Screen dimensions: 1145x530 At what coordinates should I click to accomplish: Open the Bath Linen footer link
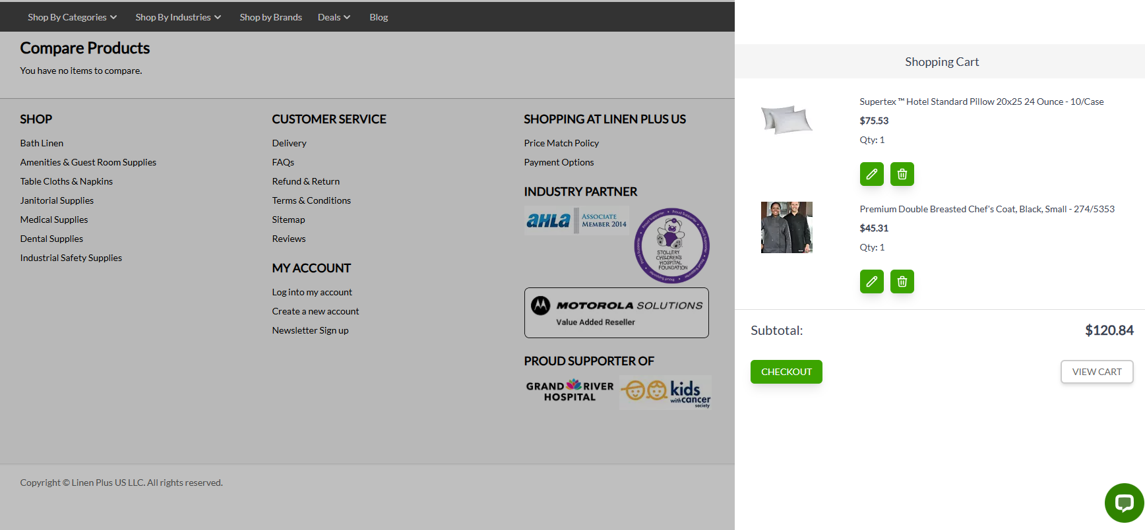[x=42, y=143]
